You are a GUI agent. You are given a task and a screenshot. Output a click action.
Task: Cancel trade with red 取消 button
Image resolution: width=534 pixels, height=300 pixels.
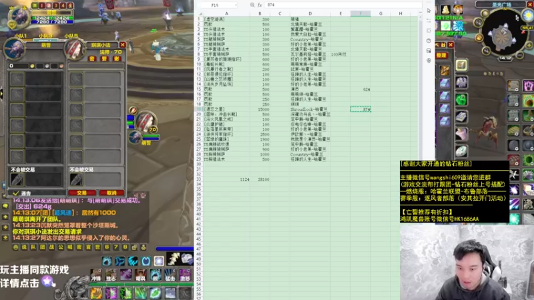[x=111, y=193]
